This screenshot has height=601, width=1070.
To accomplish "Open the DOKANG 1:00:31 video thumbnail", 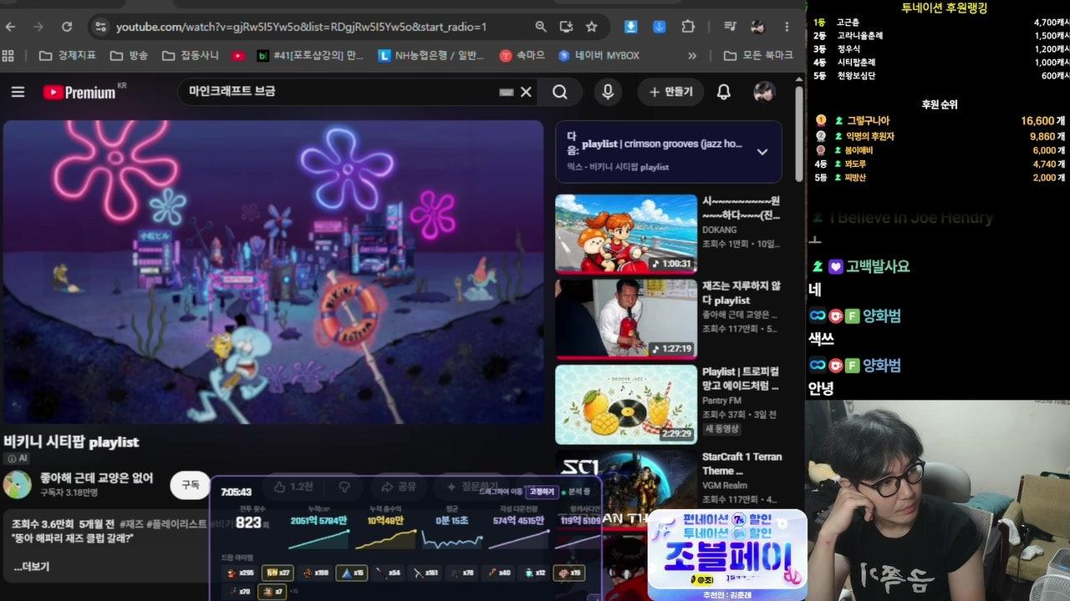I will click(626, 235).
